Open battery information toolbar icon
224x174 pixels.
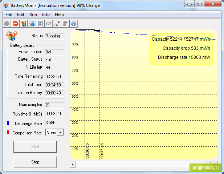[x=24, y=24]
